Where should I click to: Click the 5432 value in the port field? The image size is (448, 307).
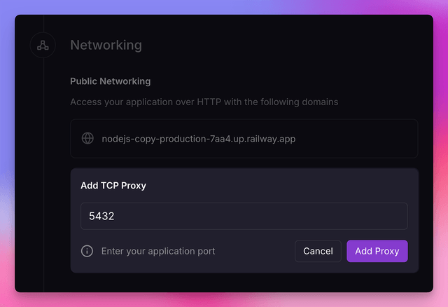[101, 217]
